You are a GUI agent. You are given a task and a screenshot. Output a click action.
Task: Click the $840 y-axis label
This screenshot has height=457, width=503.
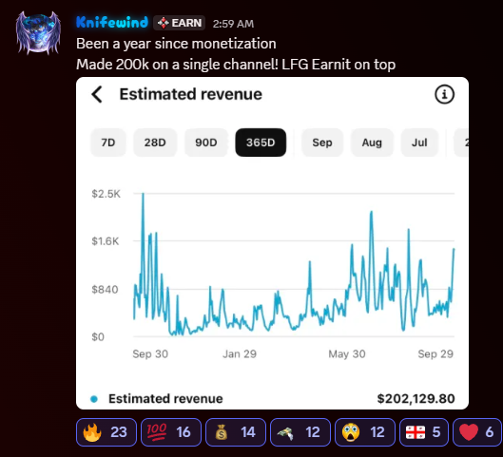coord(105,290)
